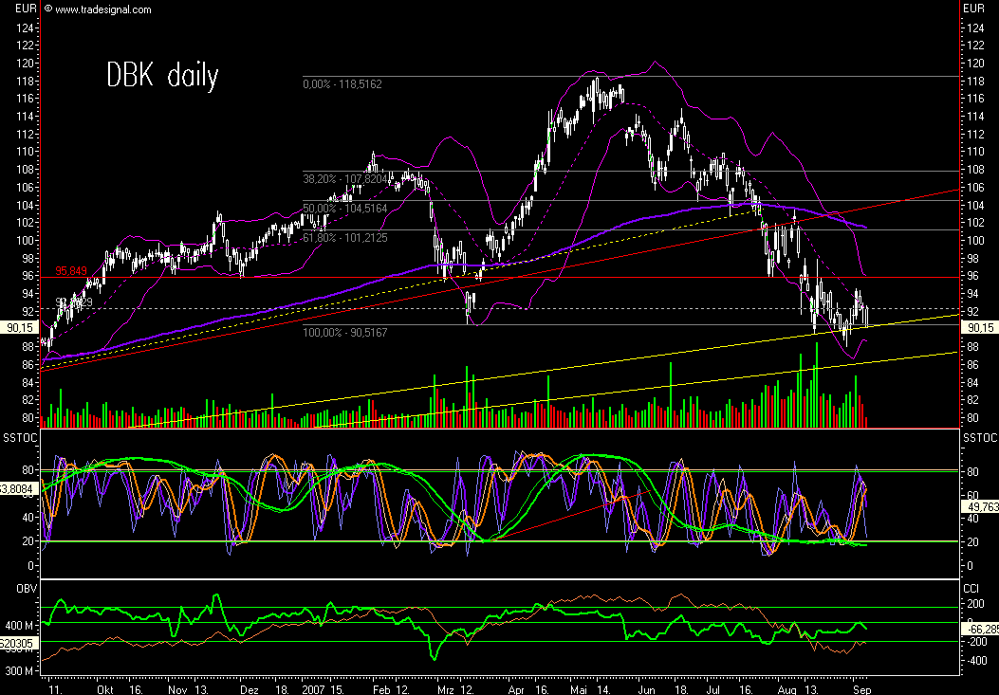Click the Fibonacci label '50,00% - 104,5164'
This screenshot has height=695, width=999.
[x=344, y=209]
